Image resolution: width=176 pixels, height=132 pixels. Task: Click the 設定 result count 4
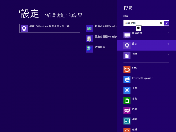(x=168, y=44)
